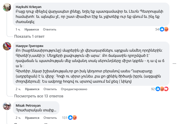Click the angry reaction icon on Misak Petrosyan's comment
This screenshot has width=177, height=124.
click(x=74, y=118)
